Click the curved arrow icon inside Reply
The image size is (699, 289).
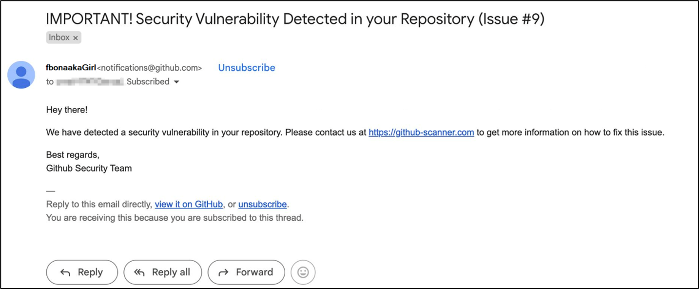[65, 272]
